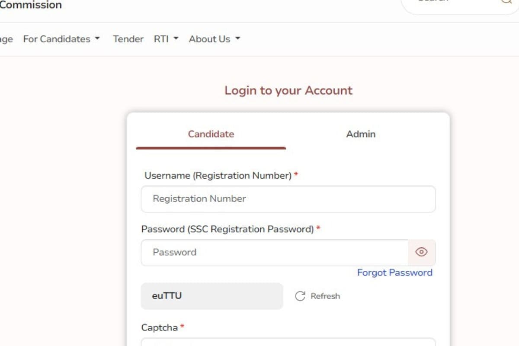Click the About Us dropdown arrow

[237, 38]
